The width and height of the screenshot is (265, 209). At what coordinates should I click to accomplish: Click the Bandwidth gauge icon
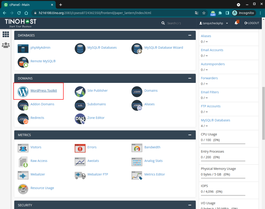point(137,148)
